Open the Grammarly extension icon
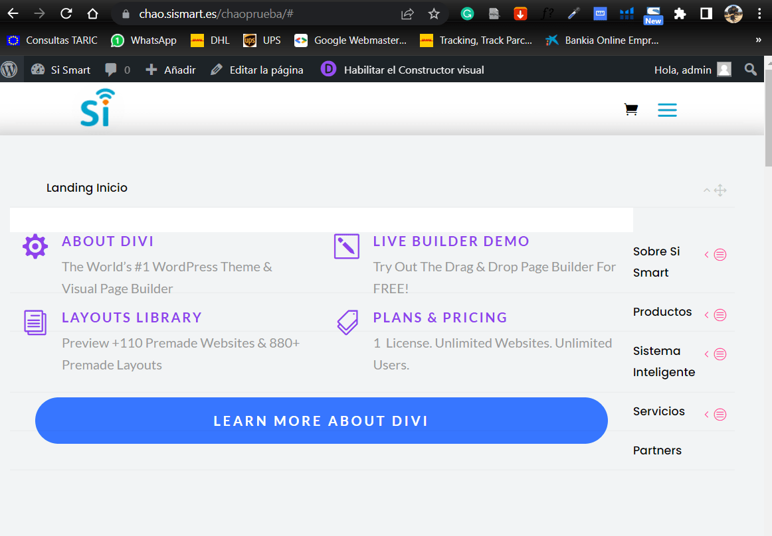772x536 pixels. 467,14
